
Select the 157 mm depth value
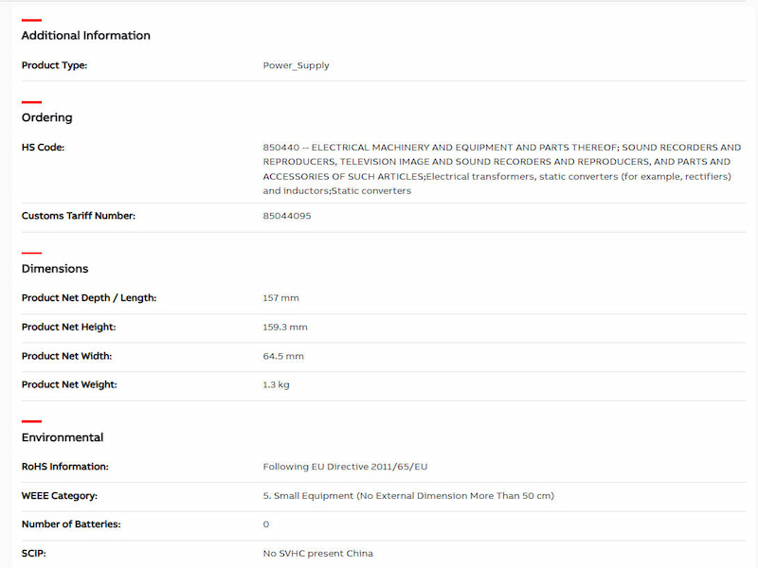[x=280, y=298]
